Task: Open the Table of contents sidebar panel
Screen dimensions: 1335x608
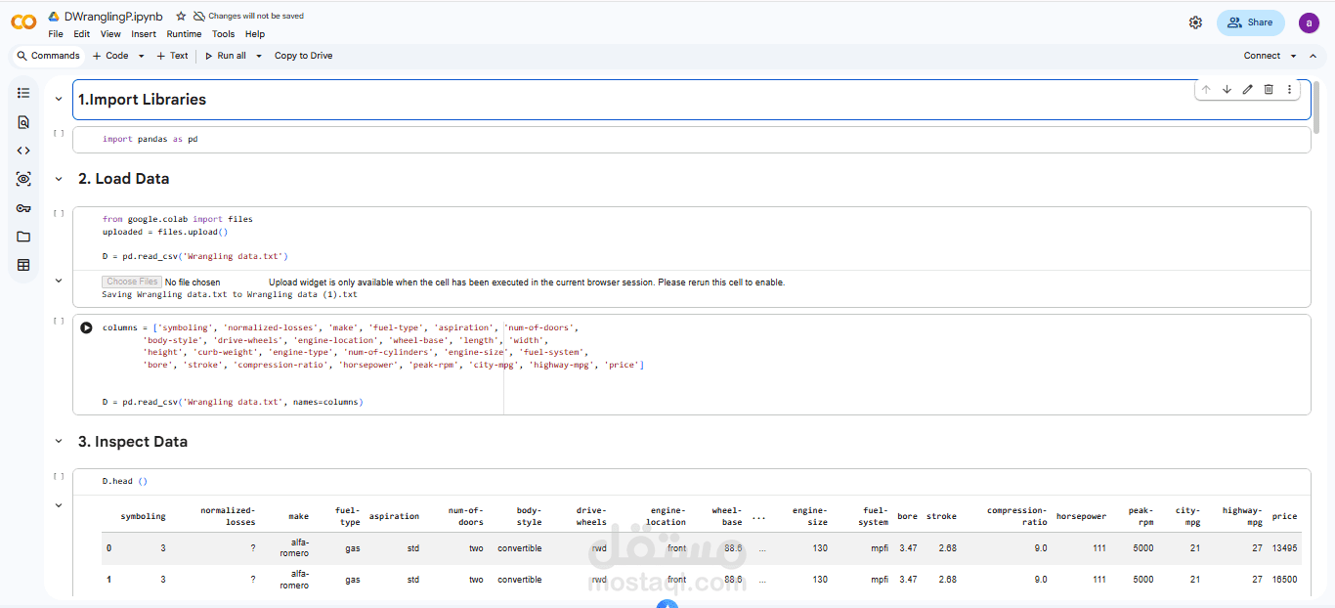Action: (x=23, y=93)
